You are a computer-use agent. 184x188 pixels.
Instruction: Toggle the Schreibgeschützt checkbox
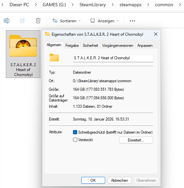pyautogui.click(x=75, y=132)
